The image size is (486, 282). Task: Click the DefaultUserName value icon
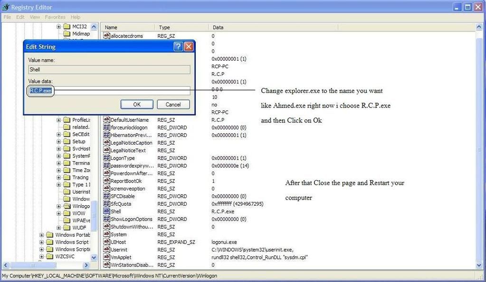[x=106, y=119]
